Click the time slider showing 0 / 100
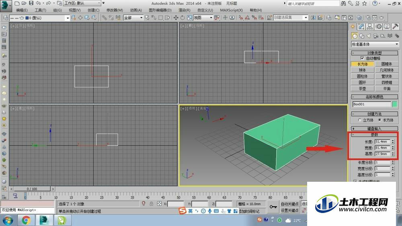 click(x=32, y=189)
